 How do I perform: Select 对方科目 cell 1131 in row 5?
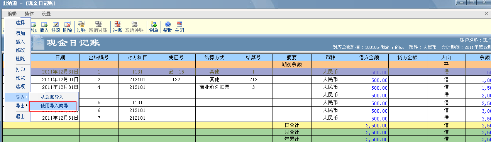click(137, 103)
